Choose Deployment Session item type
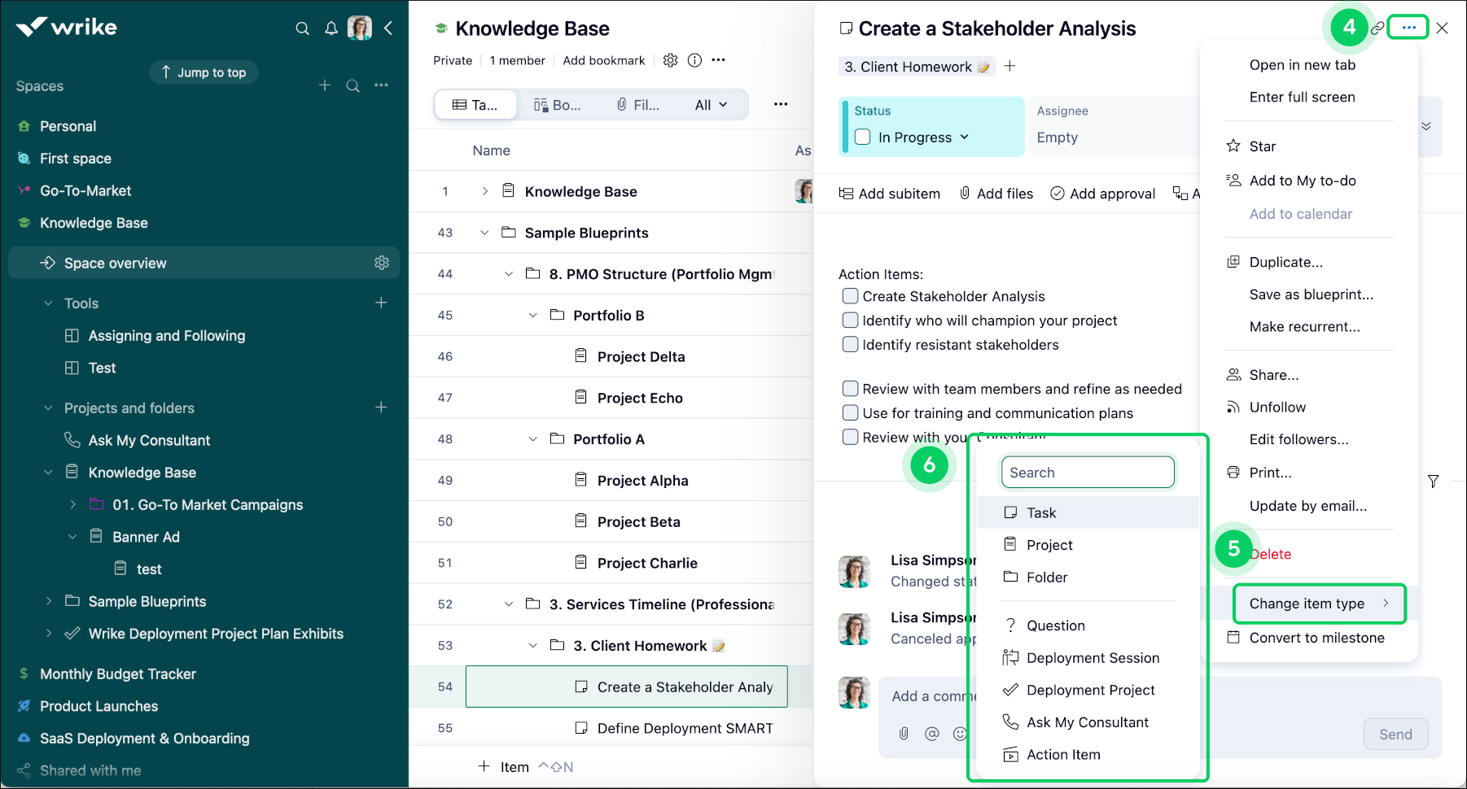Image resolution: width=1467 pixels, height=789 pixels. (1093, 658)
